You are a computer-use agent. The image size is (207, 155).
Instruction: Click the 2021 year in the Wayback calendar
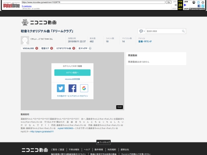coord(180,8)
